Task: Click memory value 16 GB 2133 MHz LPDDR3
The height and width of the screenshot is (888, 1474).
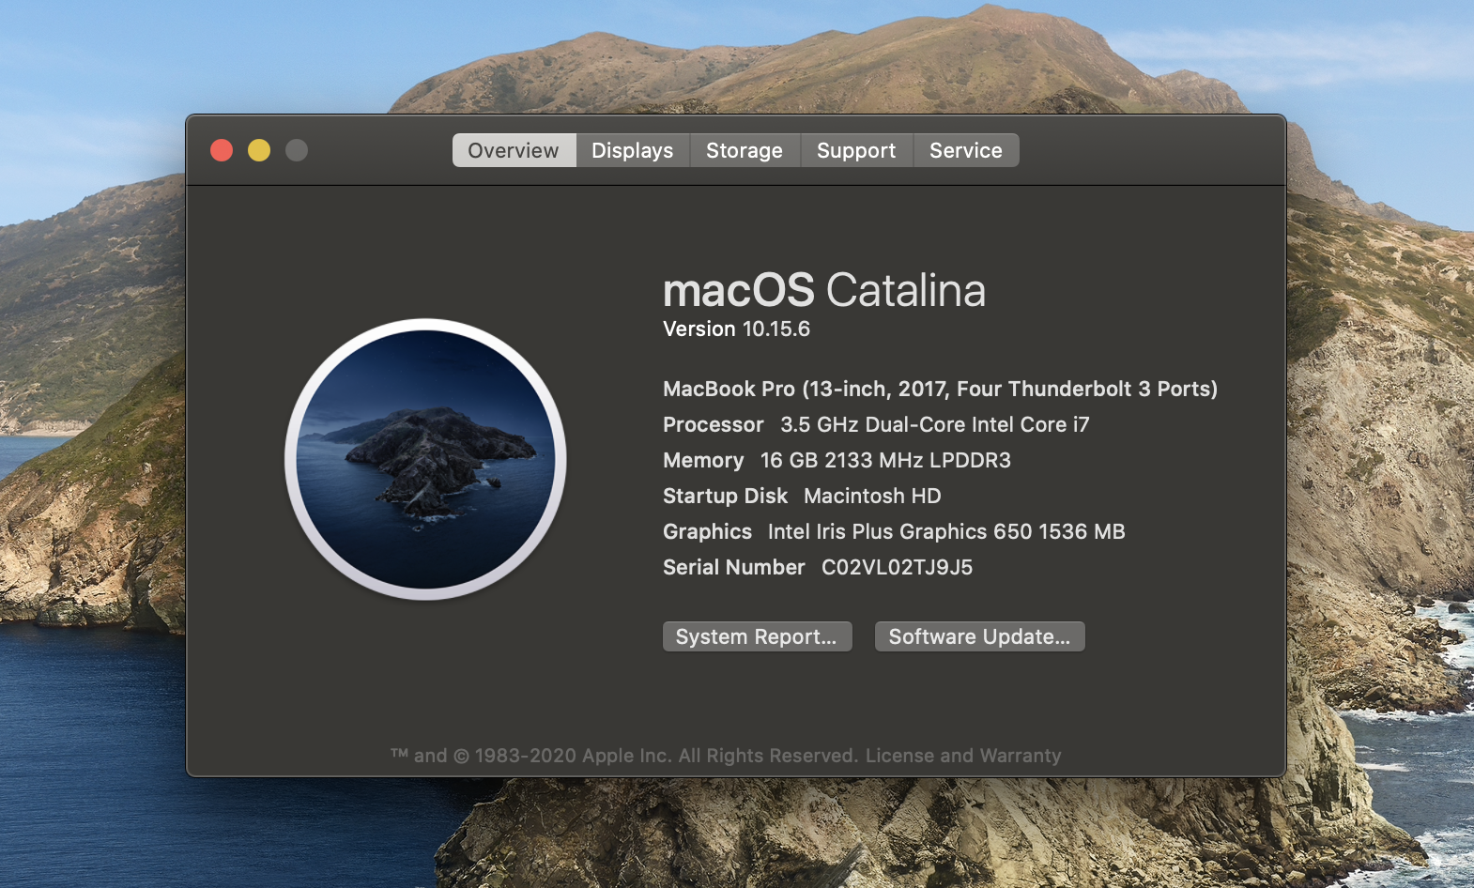Action: 885,461
